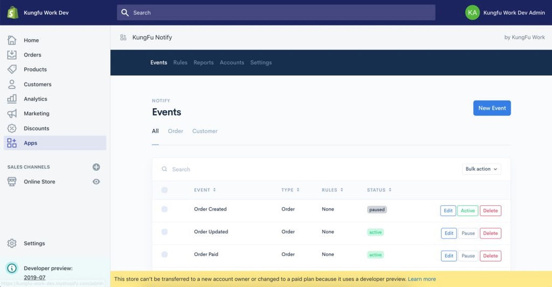552x287 pixels.
Task: Select the Marketing megaphone icon
Action: (x=12, y=114)
